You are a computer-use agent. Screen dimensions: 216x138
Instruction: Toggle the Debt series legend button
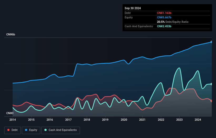13,130
